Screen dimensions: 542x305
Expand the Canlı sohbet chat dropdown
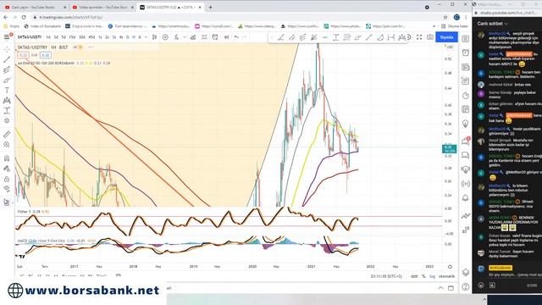[x=493, y=24]
